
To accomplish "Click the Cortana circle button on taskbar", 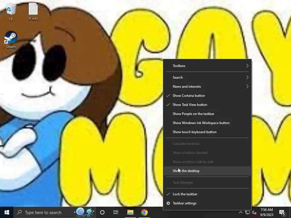I will (x=102, y=212).
